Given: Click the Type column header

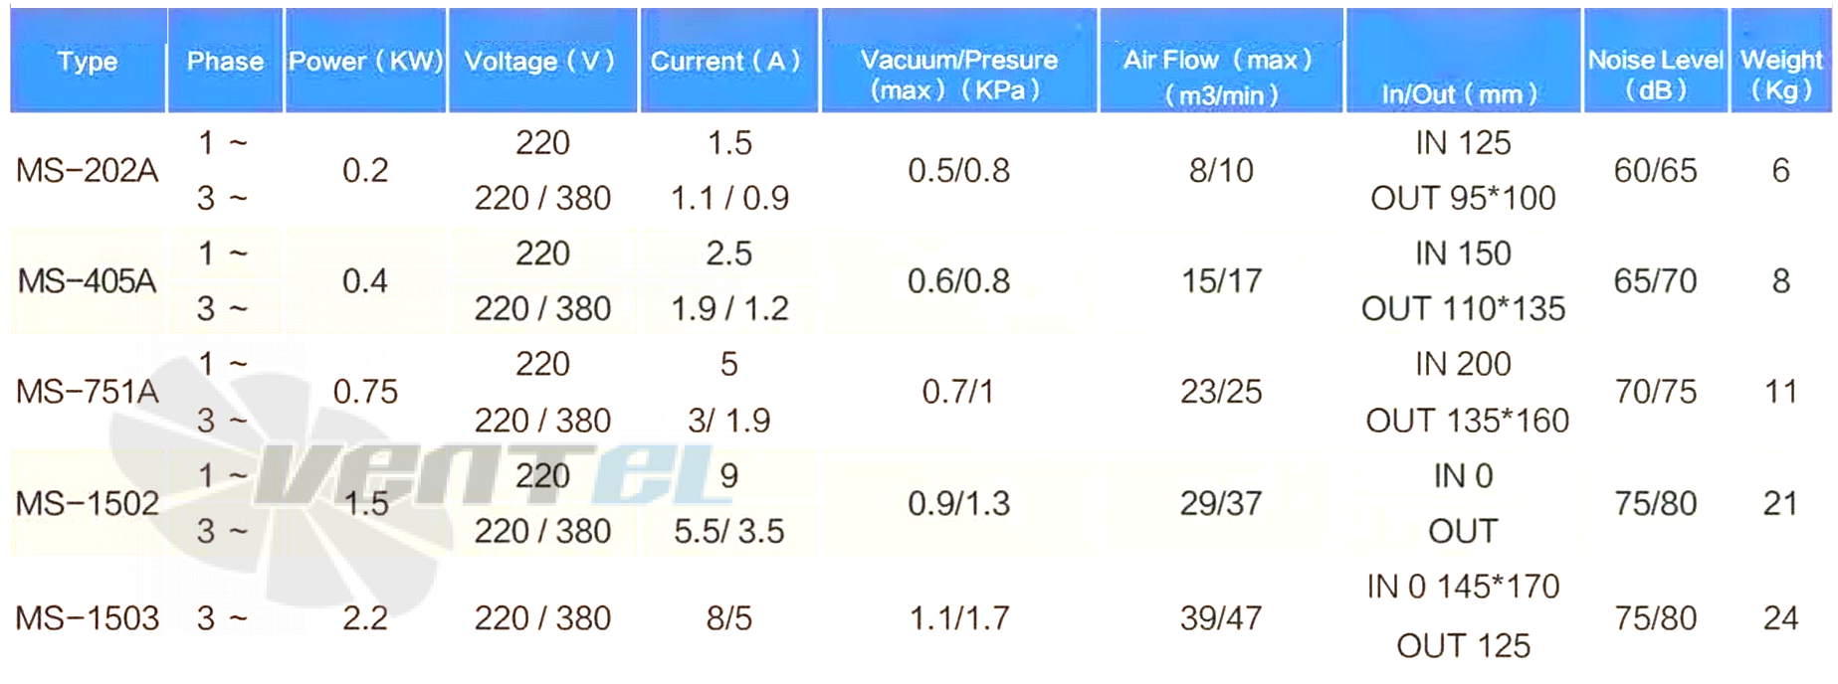Looking at the screenshot, I should point(88,61).
